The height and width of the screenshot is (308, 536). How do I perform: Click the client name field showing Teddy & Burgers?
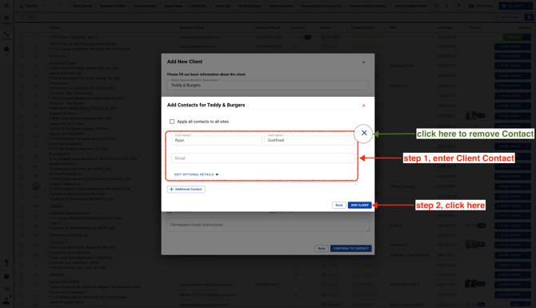pos(268,85)
